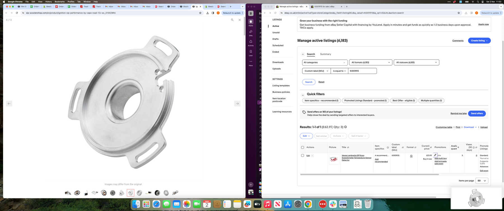Click the Send offers button
The width and height of the screenshot is (504, 211).
pos(477,113)
